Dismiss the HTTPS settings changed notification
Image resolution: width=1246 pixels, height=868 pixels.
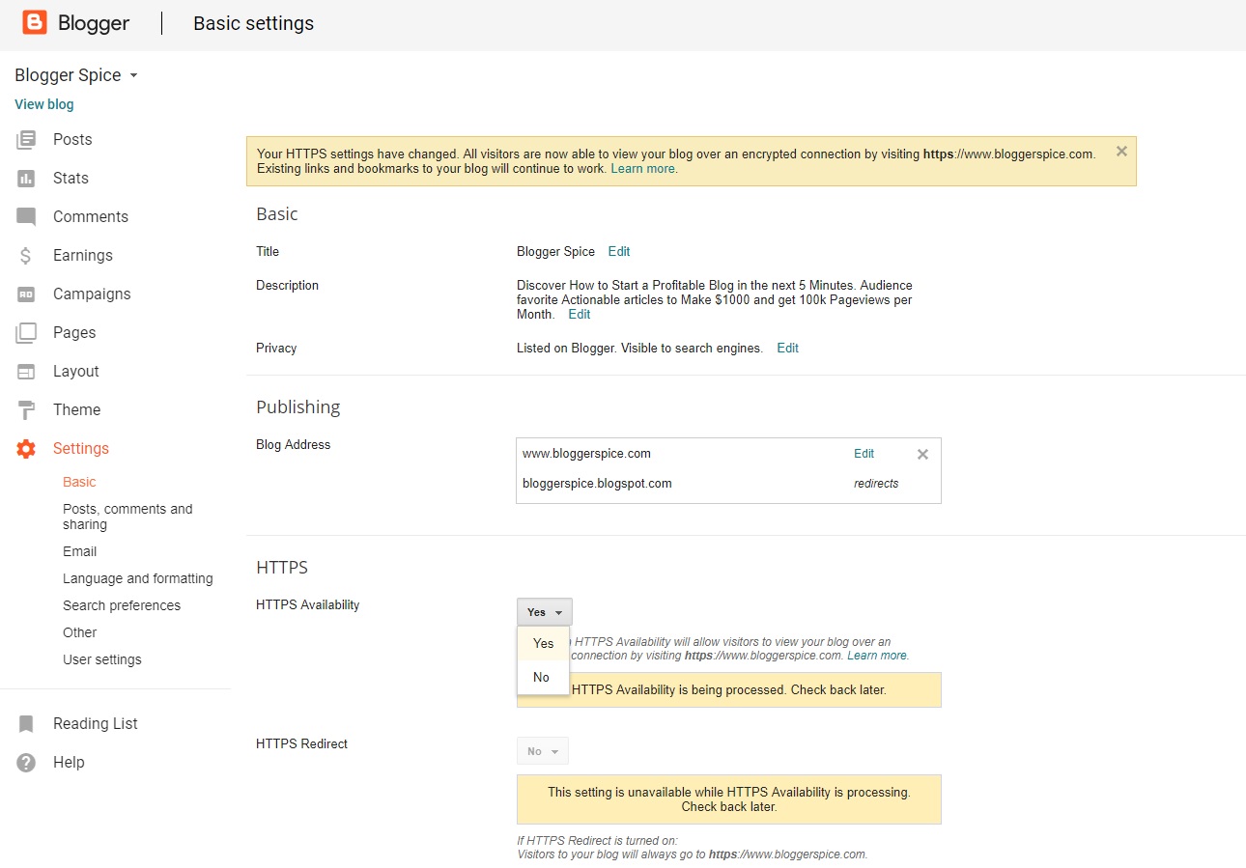click(1121, 152)
